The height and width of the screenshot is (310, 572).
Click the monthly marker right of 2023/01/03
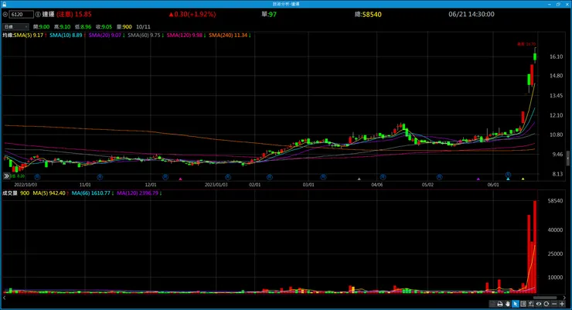[227, 177]
